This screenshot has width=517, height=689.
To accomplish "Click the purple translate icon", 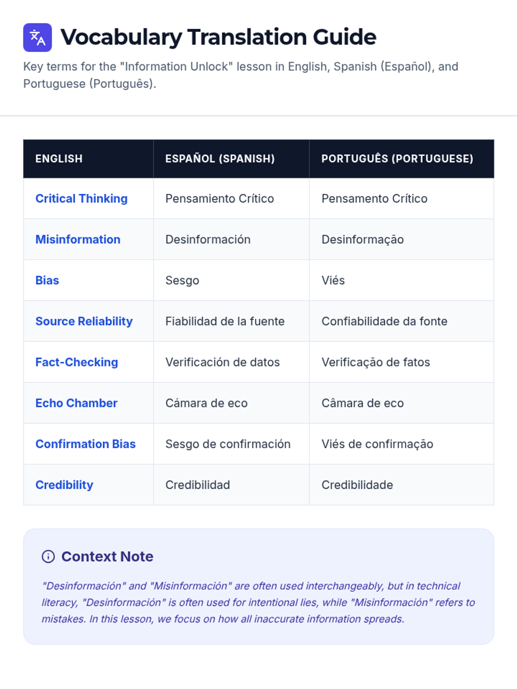I will 37,37.
